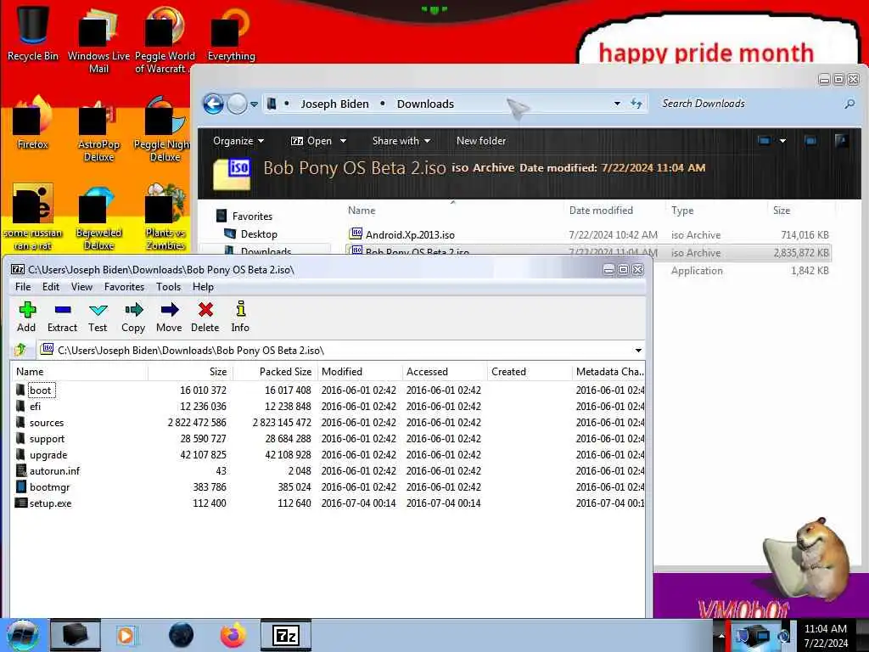Select the boot folder
The height and width of the screenshot is (652, 869).
click(x=40, y=391)
